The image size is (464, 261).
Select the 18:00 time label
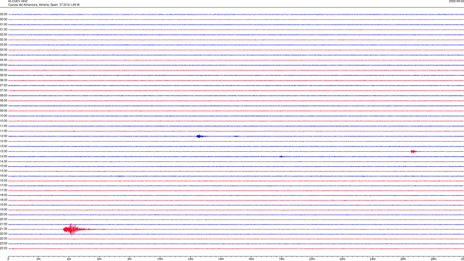click(x=3, y=195)
